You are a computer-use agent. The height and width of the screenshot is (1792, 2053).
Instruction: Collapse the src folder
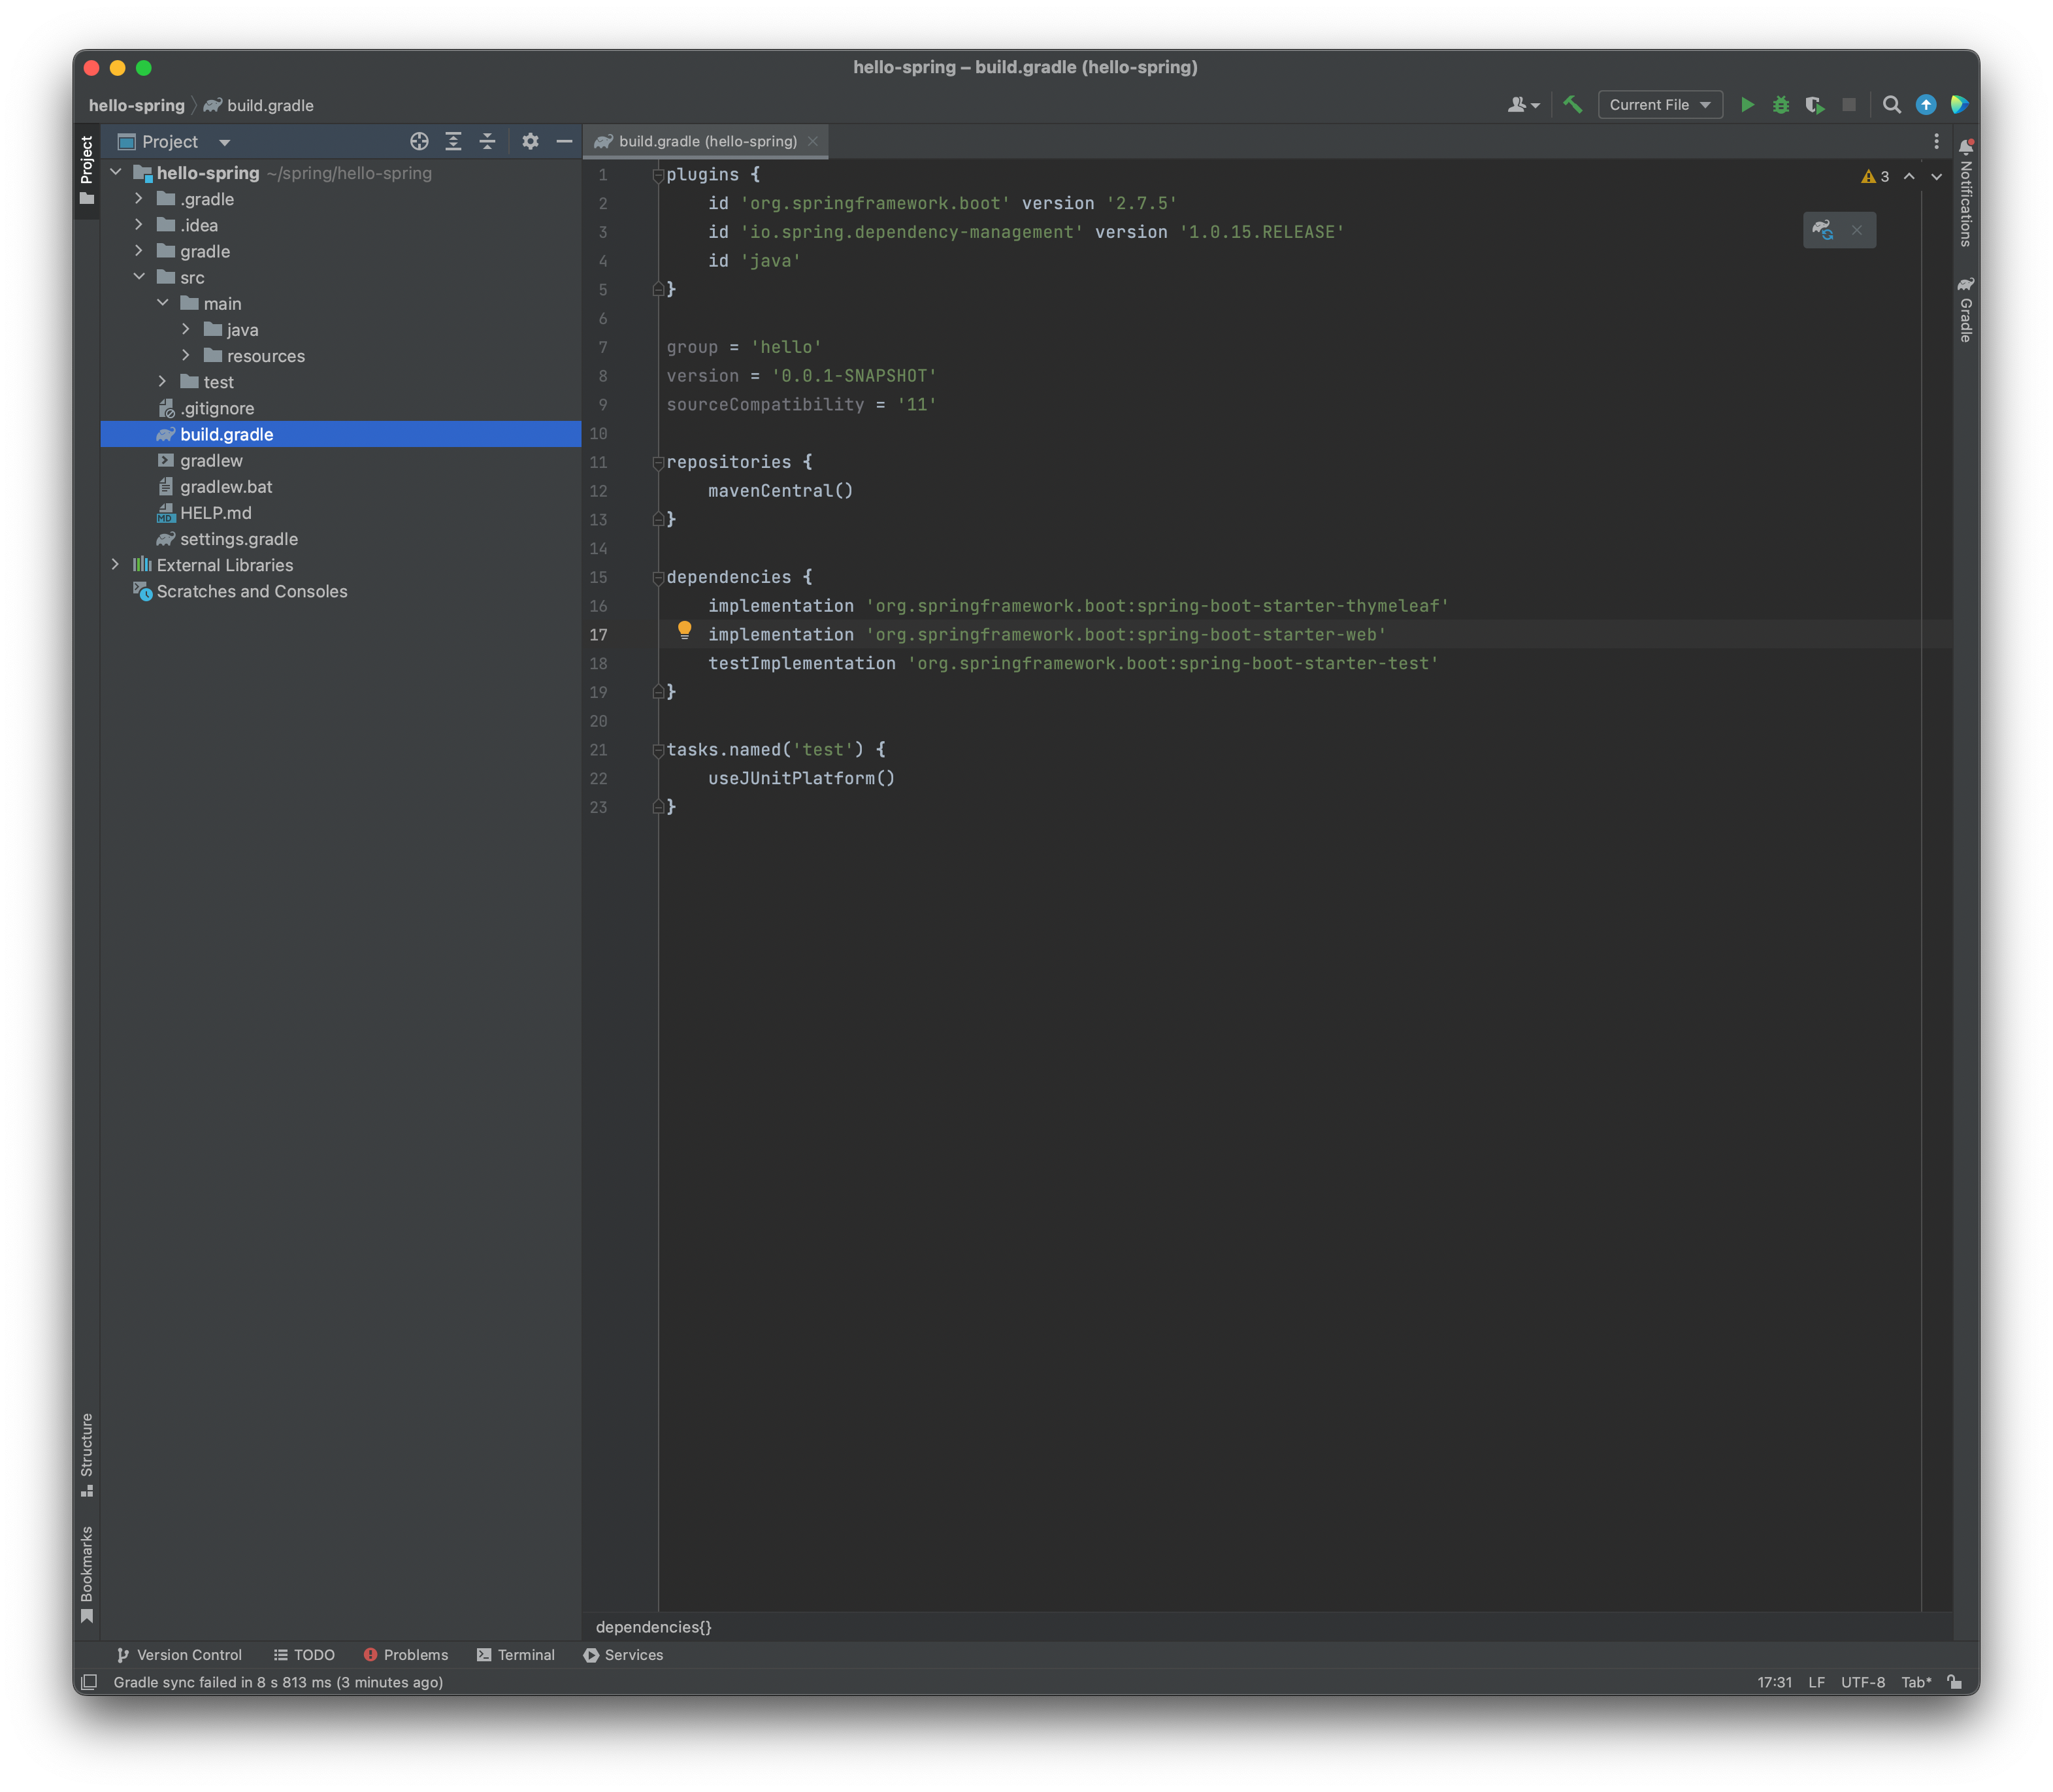tap(139, 277)
